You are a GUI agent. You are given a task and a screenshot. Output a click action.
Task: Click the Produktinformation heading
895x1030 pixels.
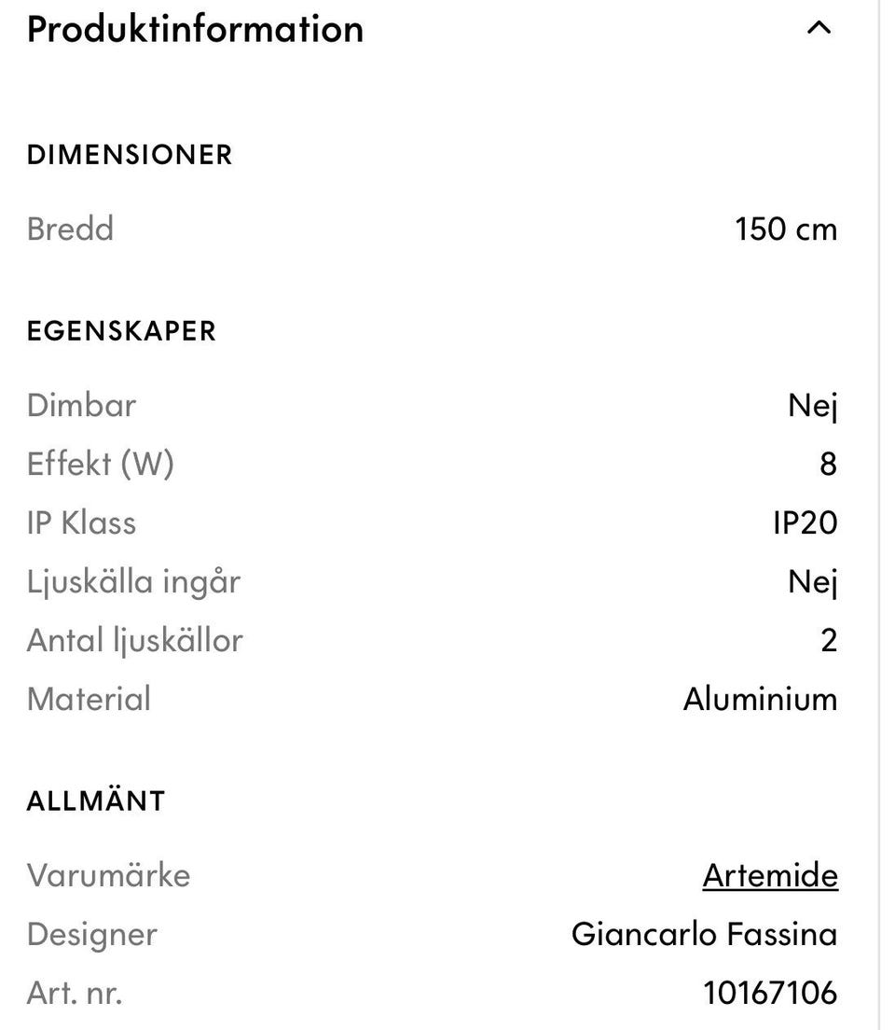[195, 29]
